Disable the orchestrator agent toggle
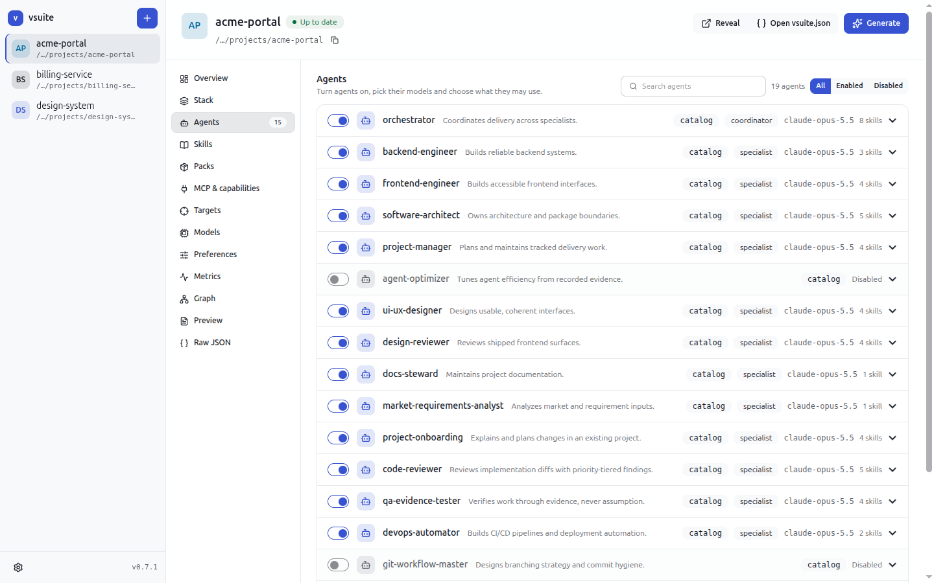Image resolution: width=934 pixels, height=583 pixels. (x=338, y=120)
